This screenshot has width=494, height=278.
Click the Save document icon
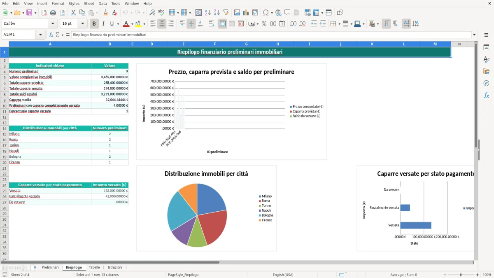coord(29,13)
